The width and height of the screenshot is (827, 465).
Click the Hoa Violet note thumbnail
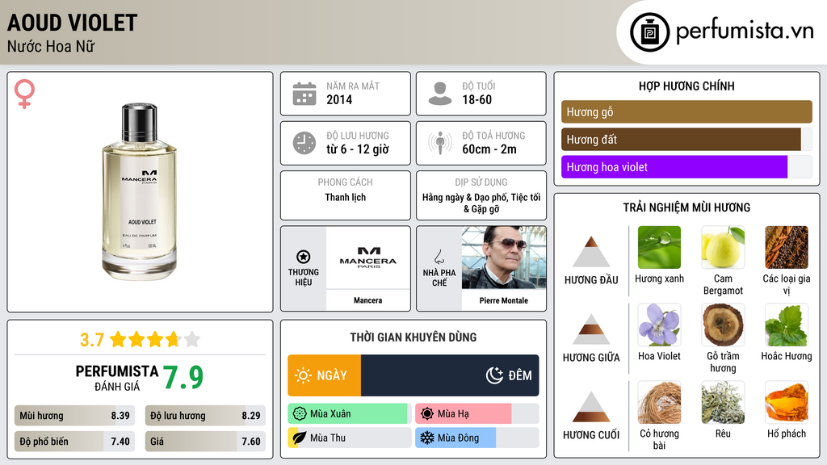coord(659,325)
